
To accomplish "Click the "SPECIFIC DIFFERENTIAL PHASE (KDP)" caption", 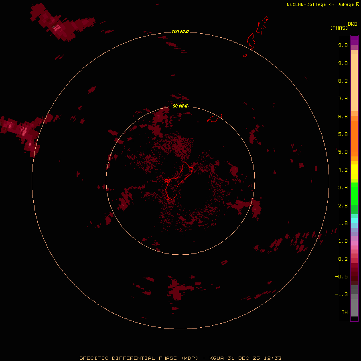I will pyautogui.click(x=139, y=358).
